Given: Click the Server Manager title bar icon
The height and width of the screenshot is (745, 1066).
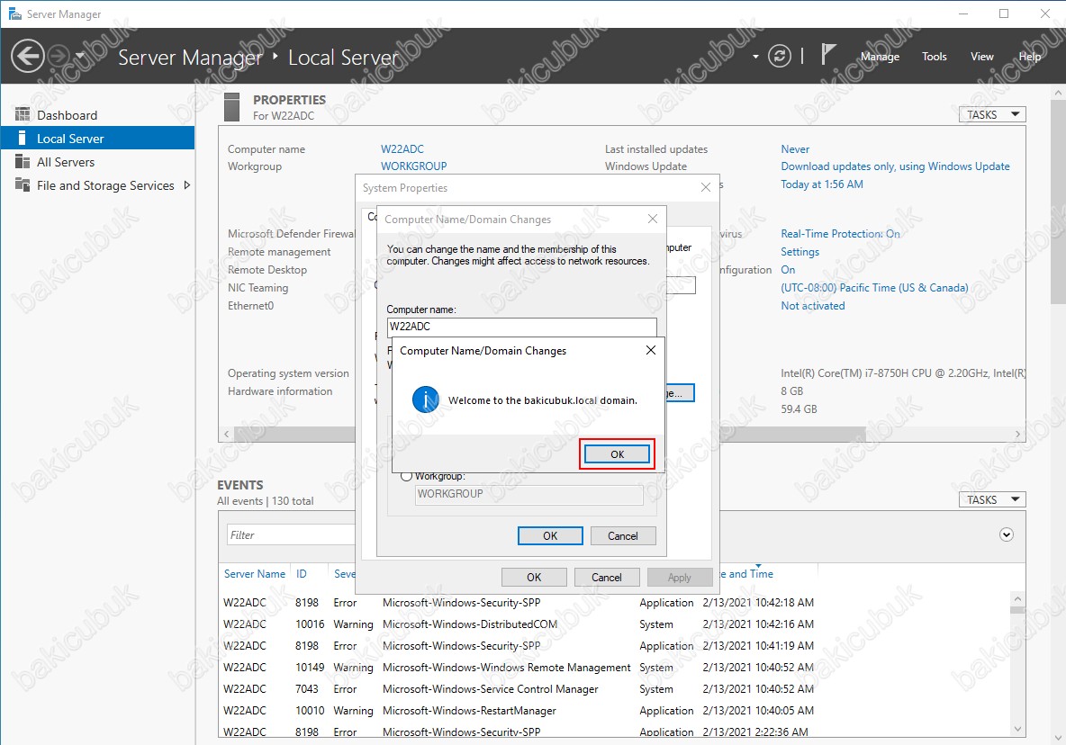Looking at the screenshot, I should (x=14, y=13).
